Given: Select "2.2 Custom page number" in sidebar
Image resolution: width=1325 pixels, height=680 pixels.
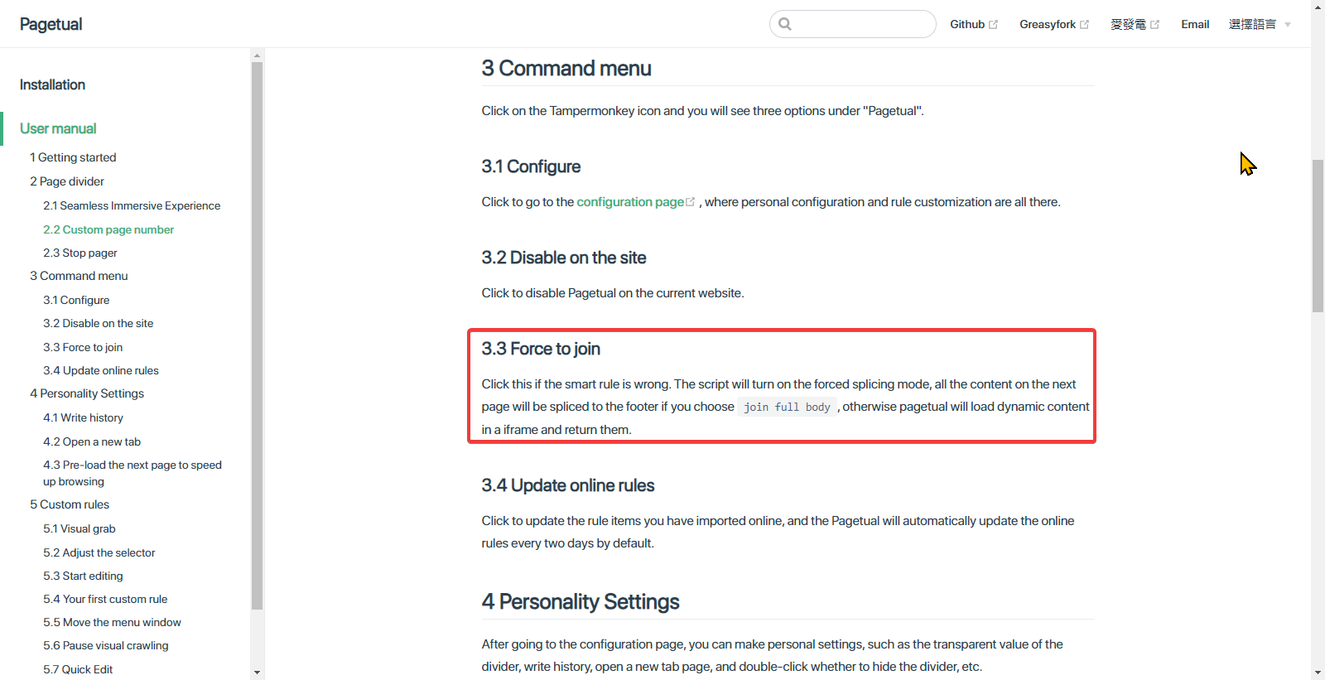Looking at the screenshot, I should [108, 229].
